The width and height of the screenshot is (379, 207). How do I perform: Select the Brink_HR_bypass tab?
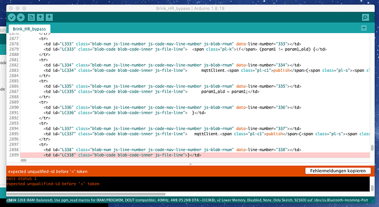pyautogui.click(x=29, y=29)
